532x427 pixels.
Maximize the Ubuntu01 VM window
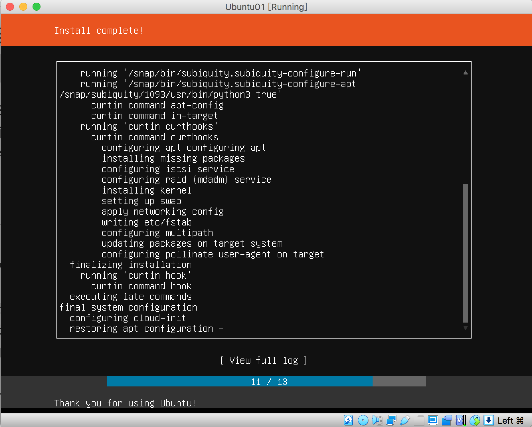click(37, 7)
